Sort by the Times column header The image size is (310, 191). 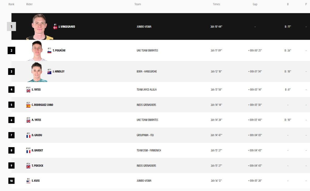216,4
